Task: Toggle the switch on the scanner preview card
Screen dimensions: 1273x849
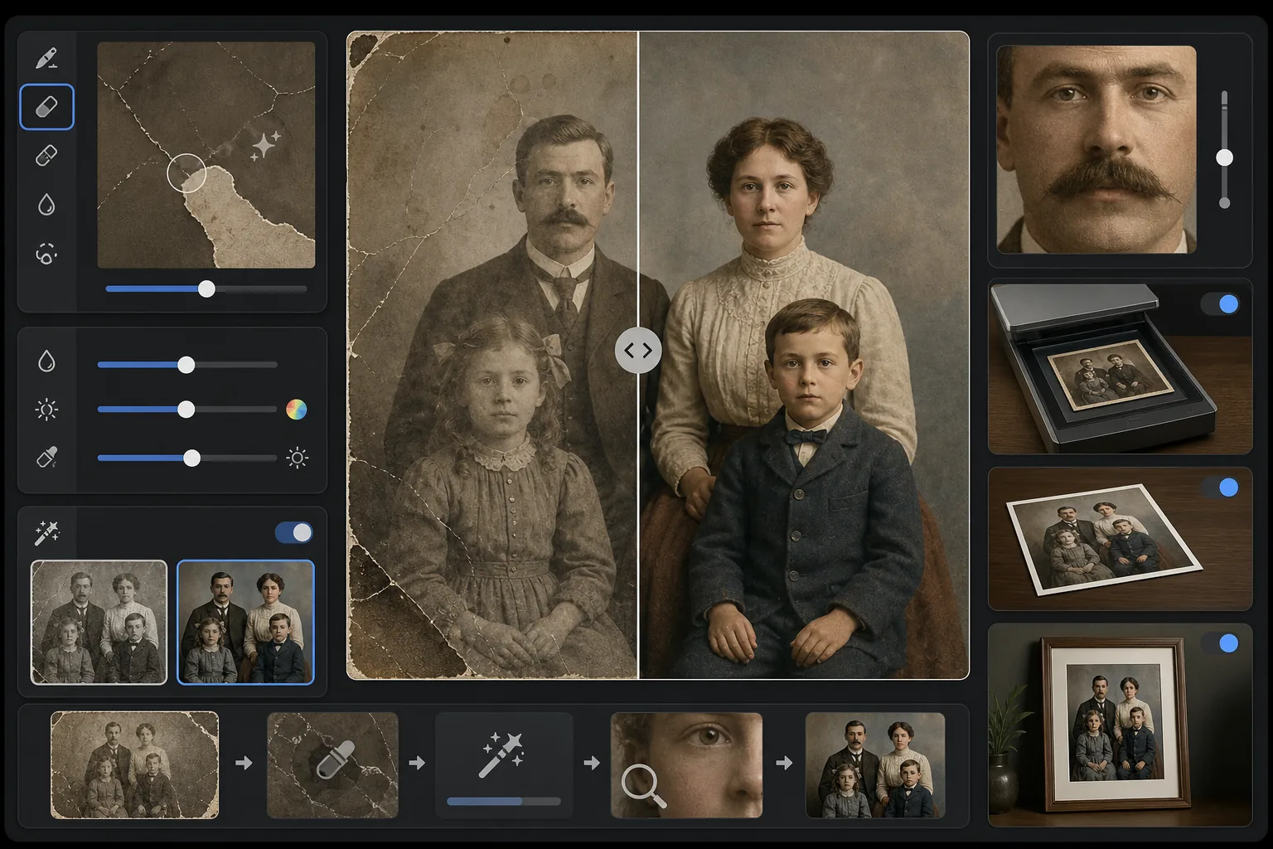Action: point(1220,304)
